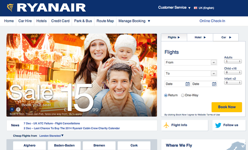Screen dimensions: 248x150
Task: Open Route Map in navigation bar
Action: click(x=105, y=21)
